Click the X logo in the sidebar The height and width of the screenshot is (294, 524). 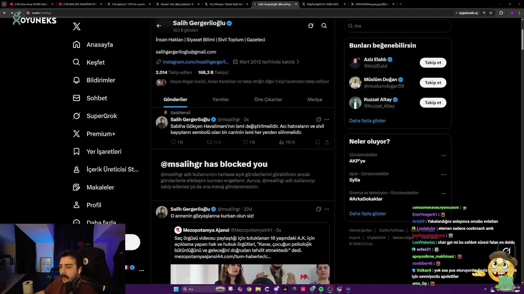coord(77,27)
